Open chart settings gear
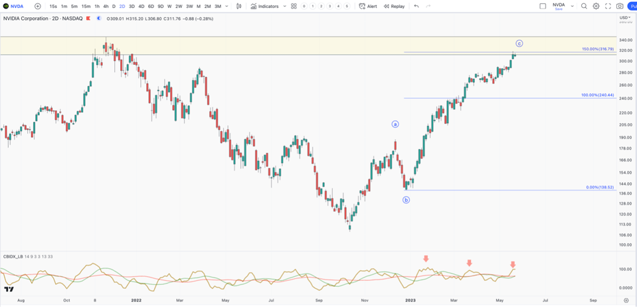Screen dimensions: 637x308 tap(596, 6)
